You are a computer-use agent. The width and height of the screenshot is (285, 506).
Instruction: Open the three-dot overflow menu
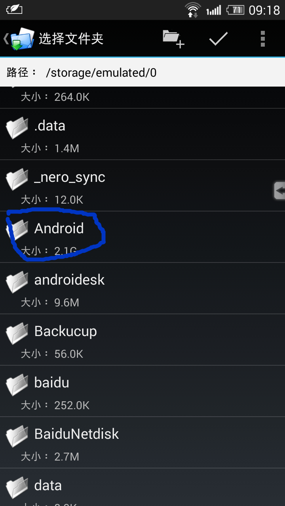263,39
